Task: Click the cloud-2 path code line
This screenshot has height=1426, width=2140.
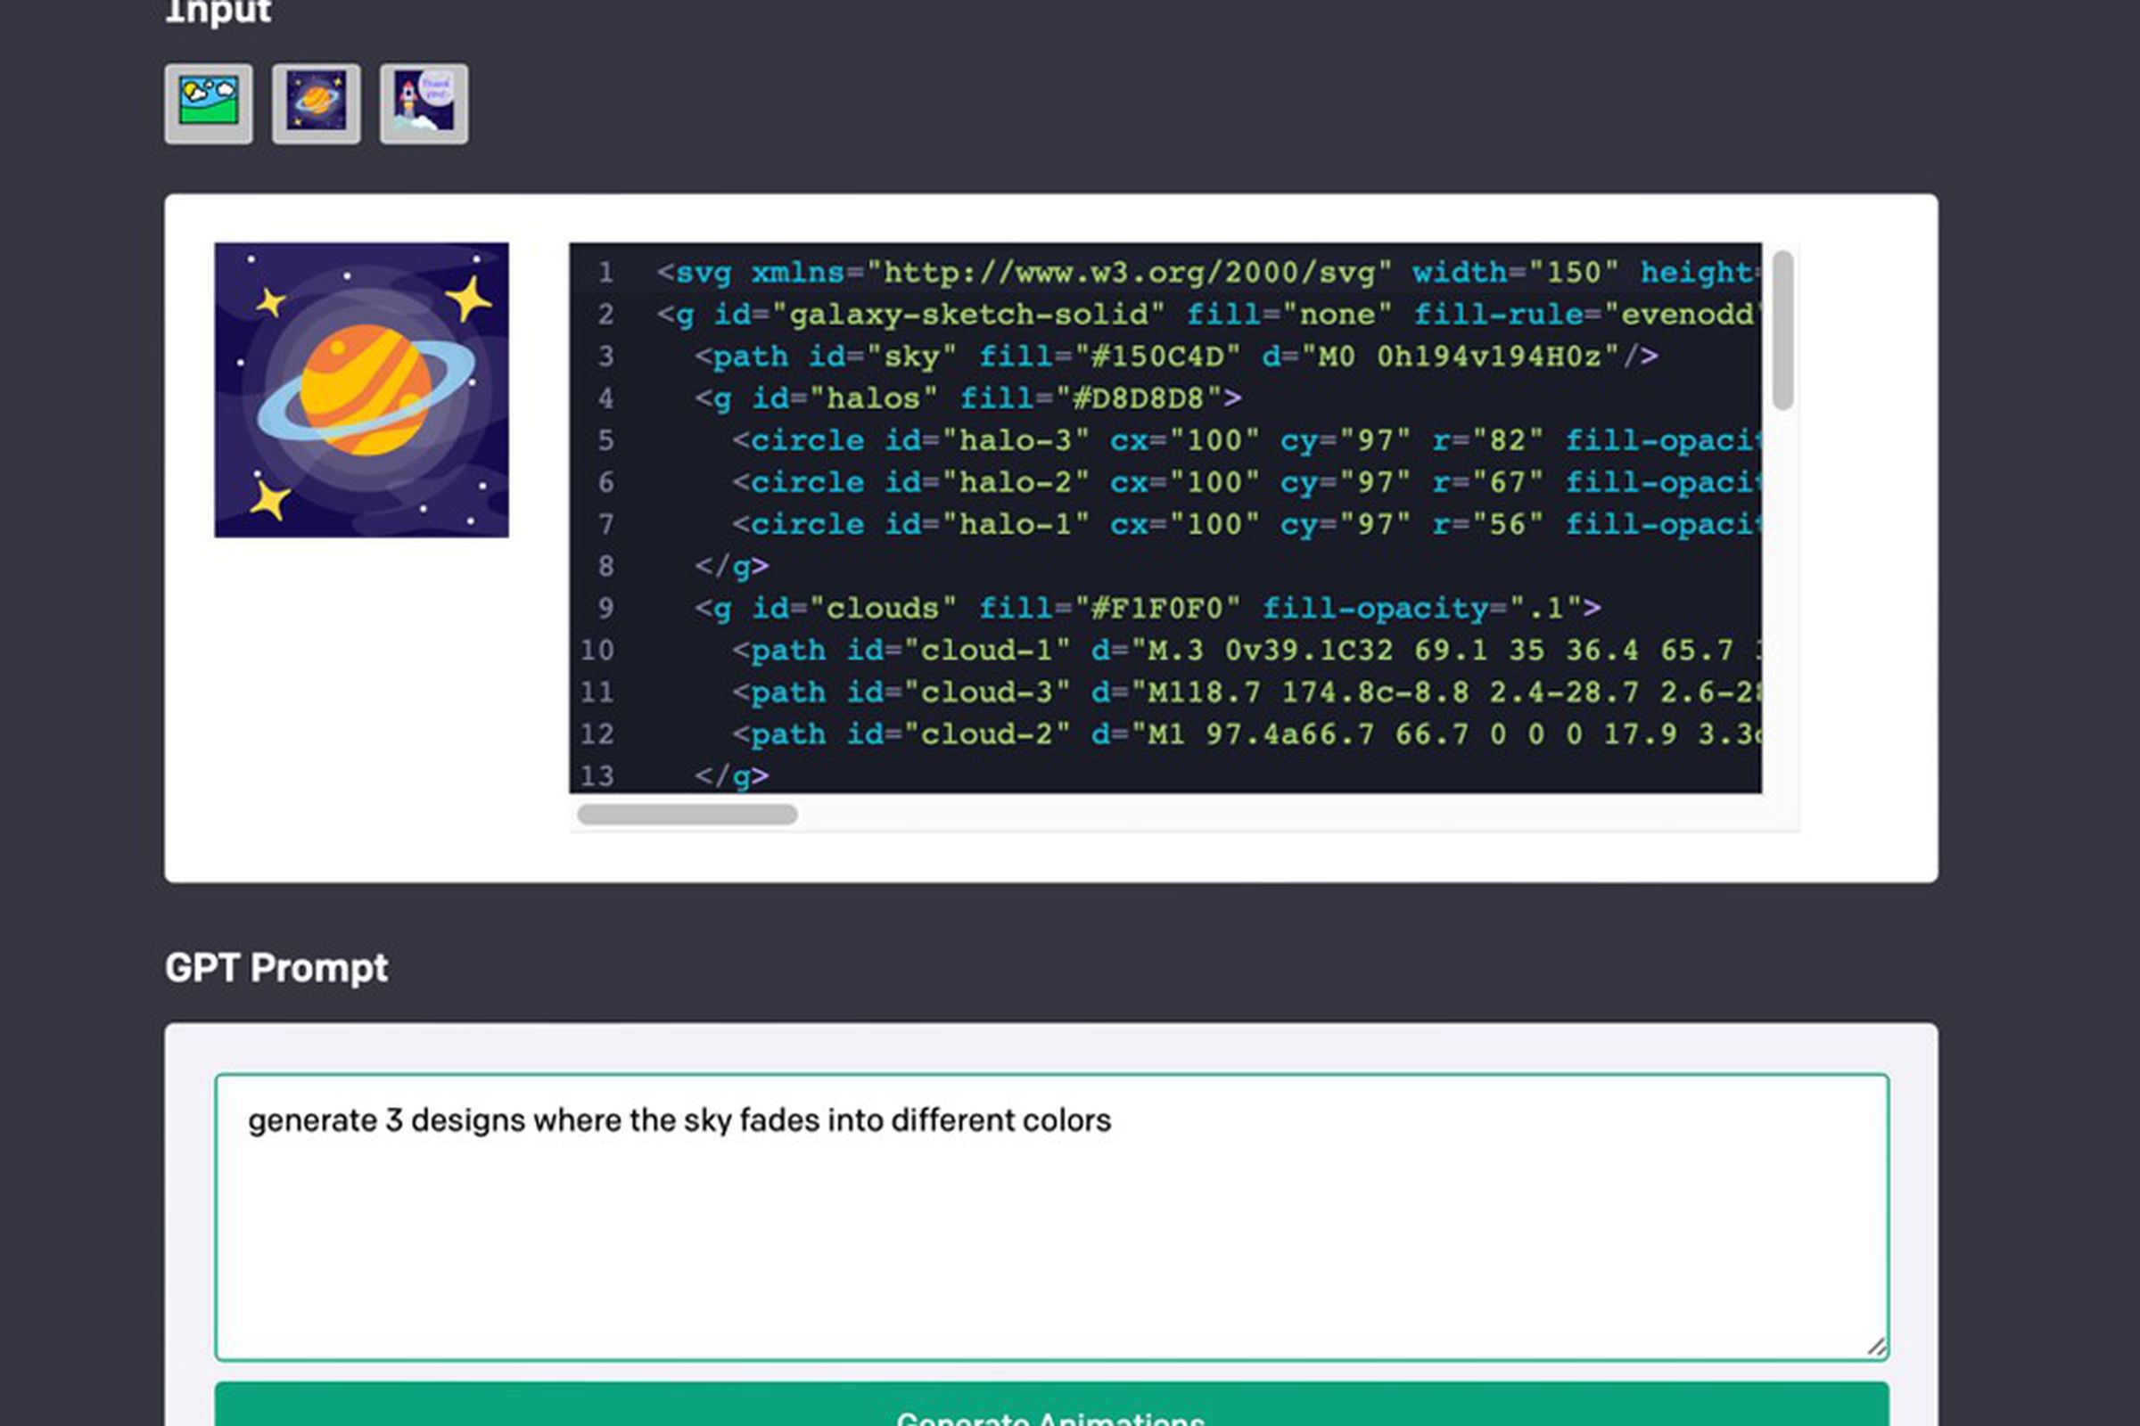Action: coord(1247,733)
